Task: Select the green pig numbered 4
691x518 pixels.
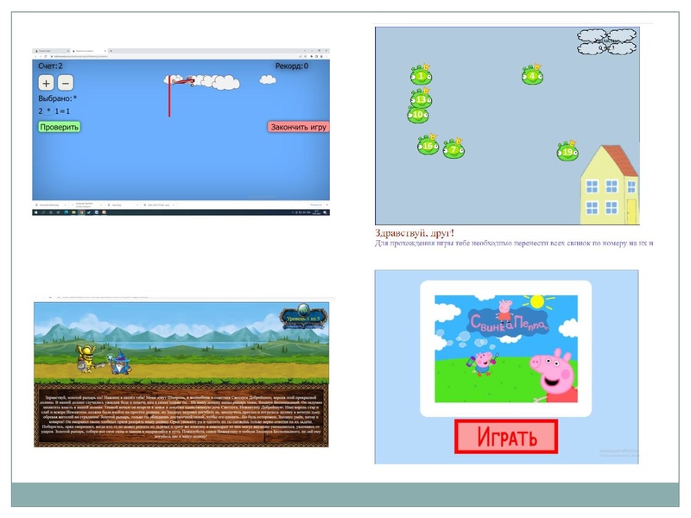Action: click(x=532, y=75)
